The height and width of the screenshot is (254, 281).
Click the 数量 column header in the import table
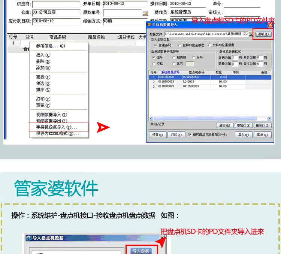point(219,72)
